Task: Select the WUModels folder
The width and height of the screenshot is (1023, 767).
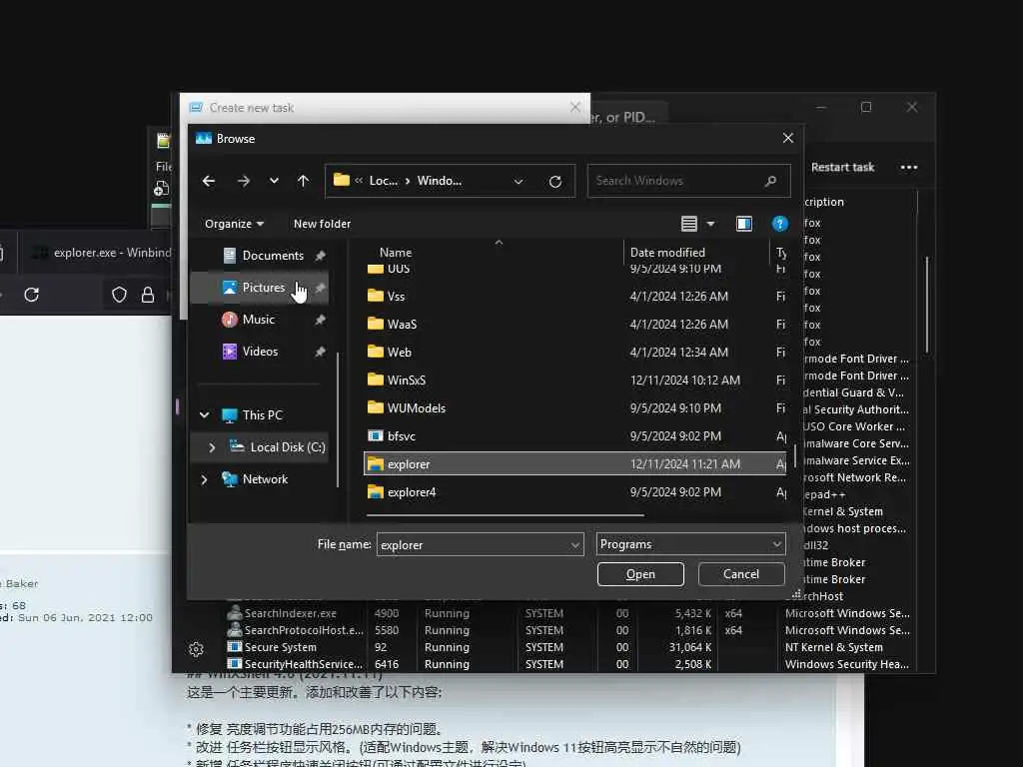Action: [x=574, y=408]
